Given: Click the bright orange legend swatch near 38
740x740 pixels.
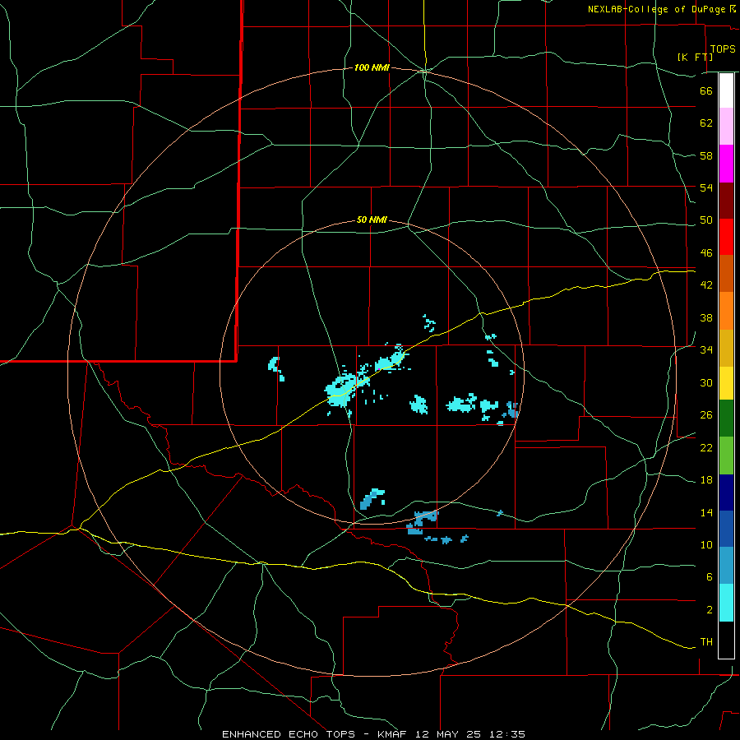Looking at the screenshot, I should pos(726,311).
